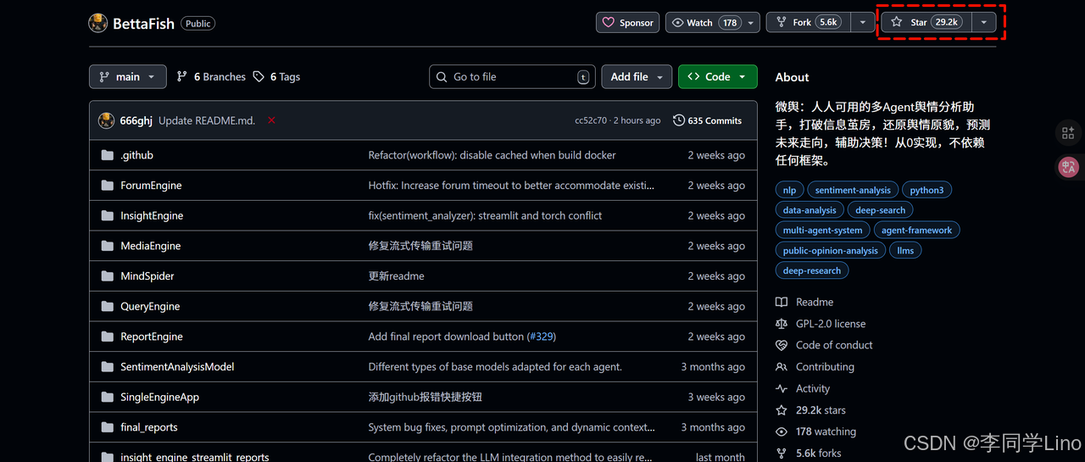Open the Fork dropdown arrow
This screenshot has width=1085, height=462.
[x=863, y=23]
